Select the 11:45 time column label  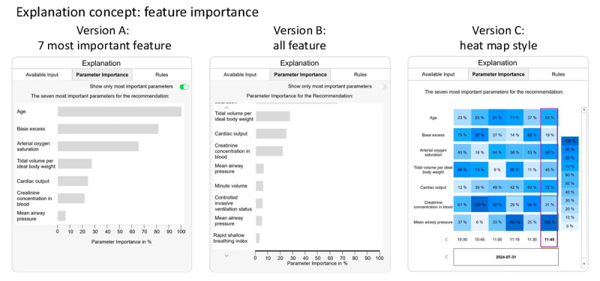click(549, 240)
